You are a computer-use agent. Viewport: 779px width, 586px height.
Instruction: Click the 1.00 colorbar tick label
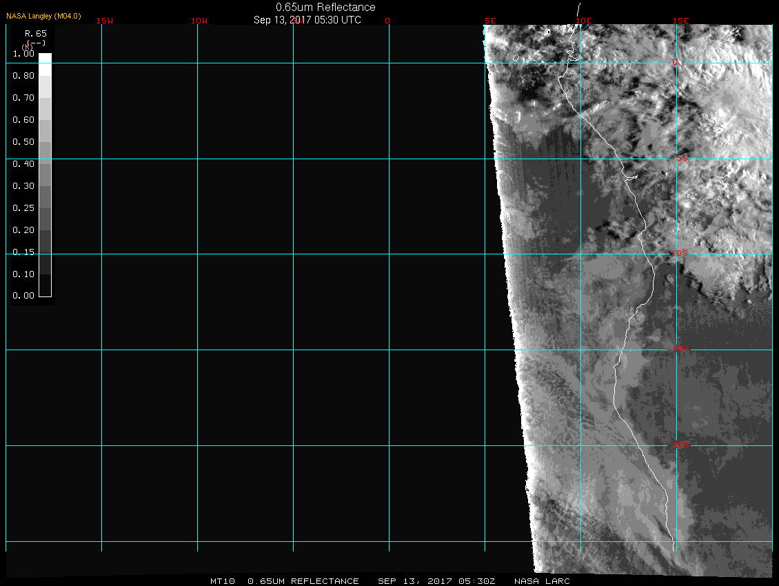tap(23, 54)
